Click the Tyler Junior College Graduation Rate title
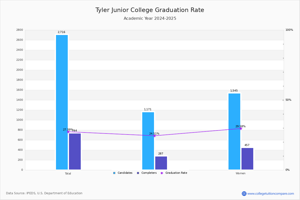Image resolution: width=300 pixels, height=200 pixels. tap(150, 10)
